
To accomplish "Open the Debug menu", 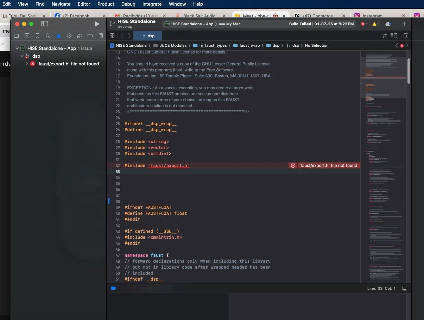I will (128, 4).
